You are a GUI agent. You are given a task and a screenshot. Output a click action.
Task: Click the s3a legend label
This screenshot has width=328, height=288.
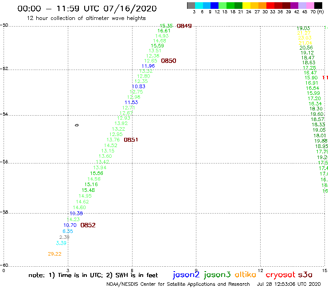pyautogui.click(x=305, y=275)
